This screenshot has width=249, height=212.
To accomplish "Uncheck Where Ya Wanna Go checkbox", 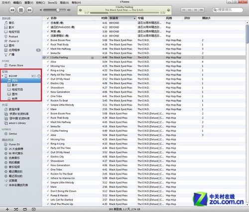I will click(x=48, y=178).
